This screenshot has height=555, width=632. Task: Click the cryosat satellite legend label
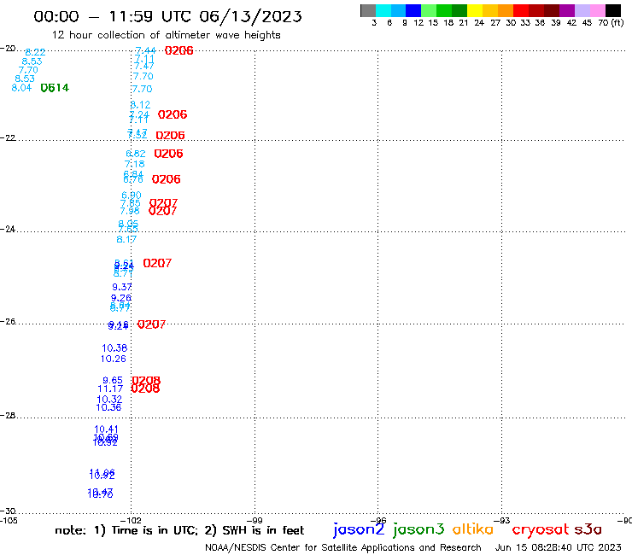click(541, 529)
